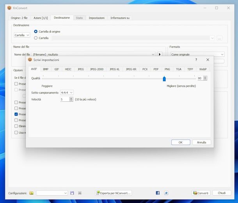The height and width of the screenshot is (203, 238).
Task: Select the PDF format tab
Action: (x=156, y=69)
